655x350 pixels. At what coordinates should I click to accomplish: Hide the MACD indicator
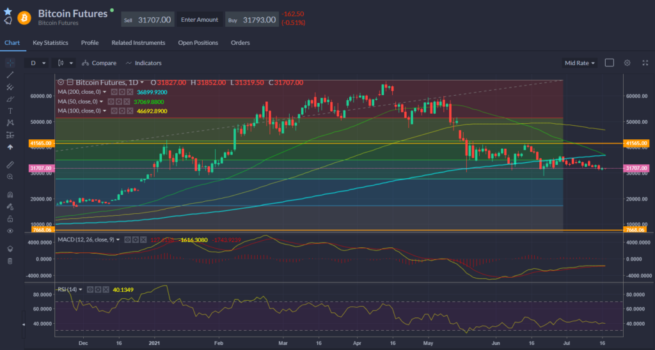[127, 240]
